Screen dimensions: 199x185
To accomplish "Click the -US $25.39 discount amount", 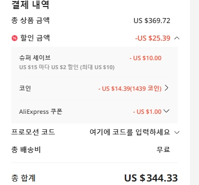I will [x=153, y=38].
